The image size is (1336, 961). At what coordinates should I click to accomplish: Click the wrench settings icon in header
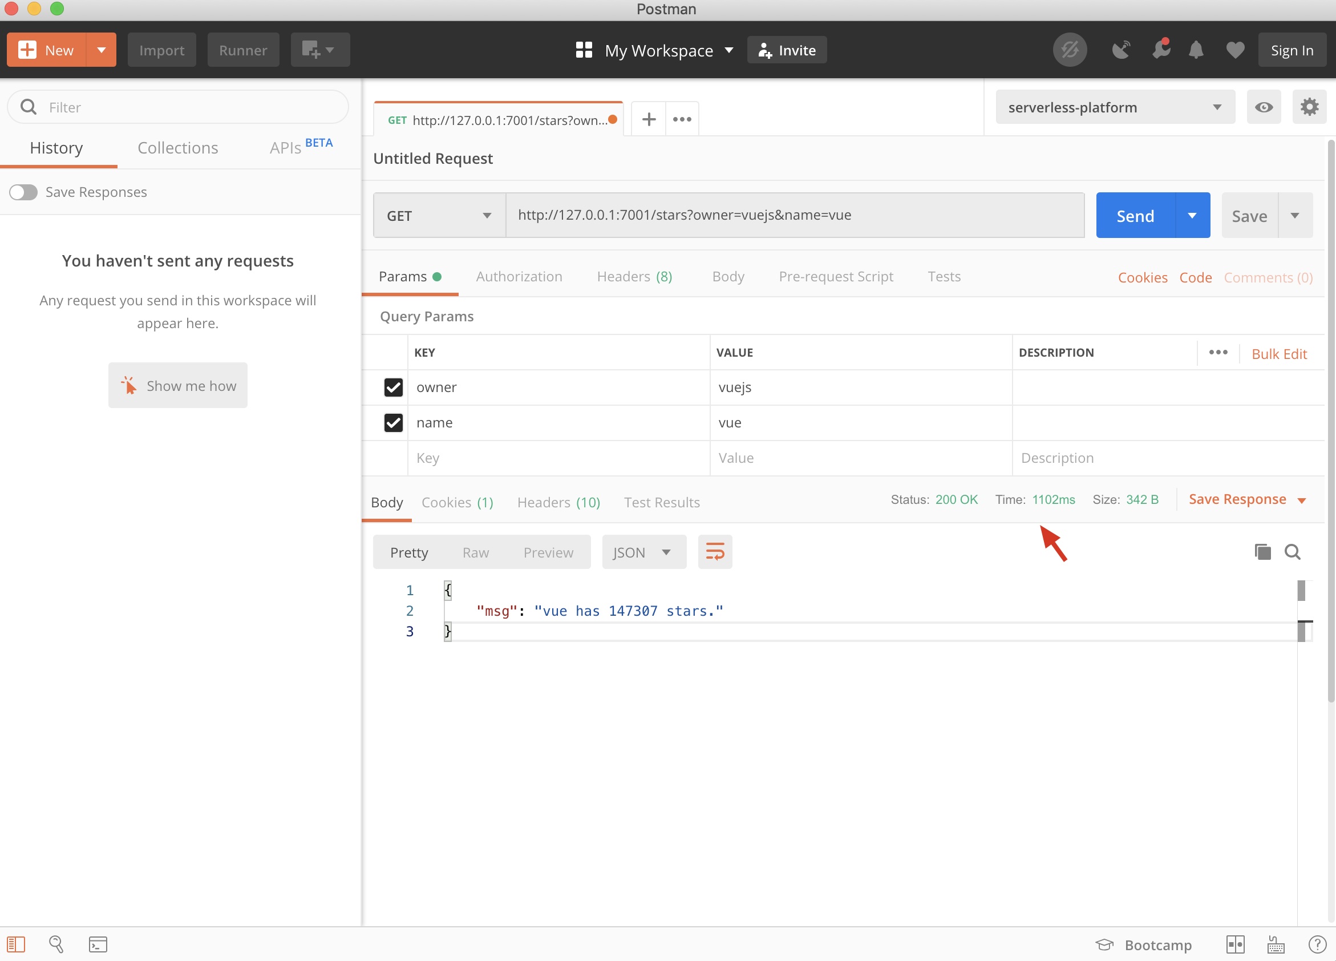coord(1160,50)
